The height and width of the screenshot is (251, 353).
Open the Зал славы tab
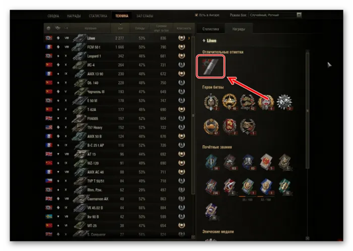145,16
